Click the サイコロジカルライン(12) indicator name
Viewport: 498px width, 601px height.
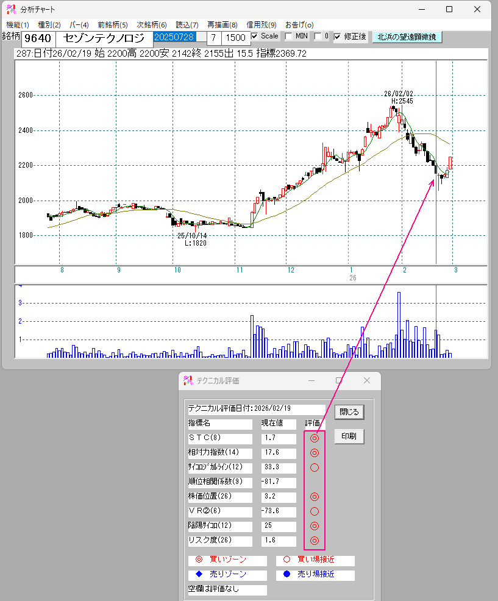pos(220,468)
